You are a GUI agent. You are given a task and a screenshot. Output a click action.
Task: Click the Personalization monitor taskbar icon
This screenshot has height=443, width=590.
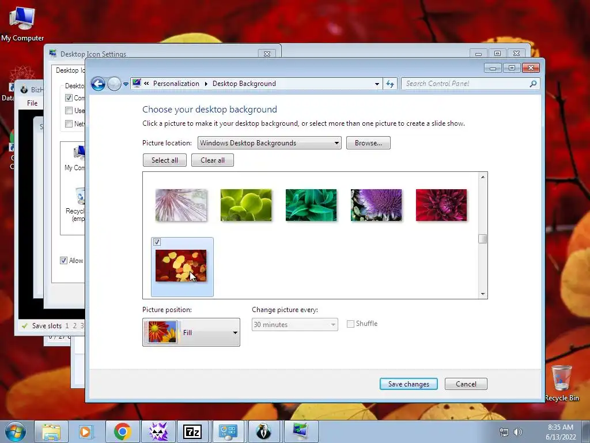click(x=300, y=431)
